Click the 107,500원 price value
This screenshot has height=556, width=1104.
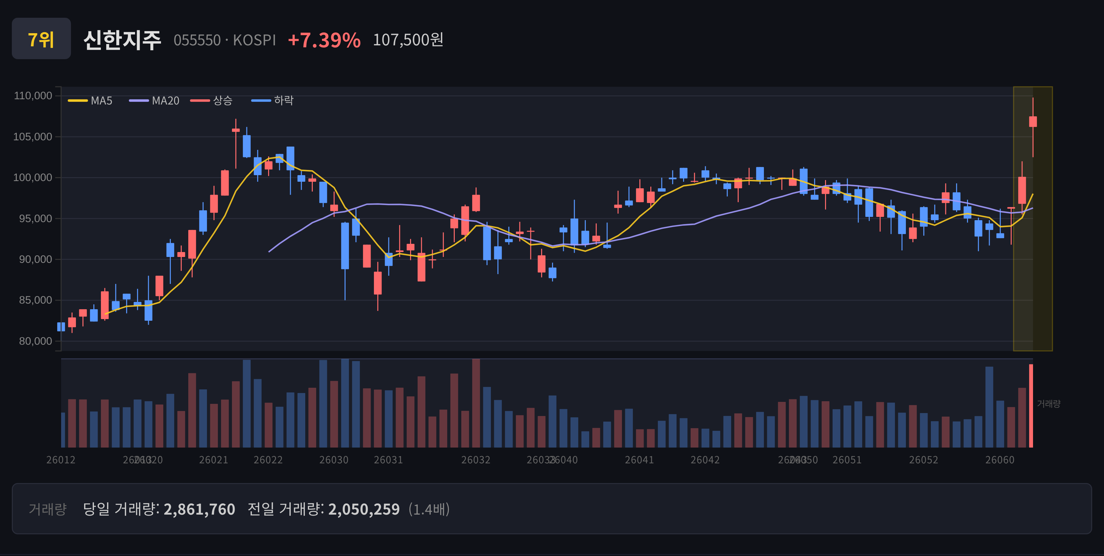(x=408, y=40)
